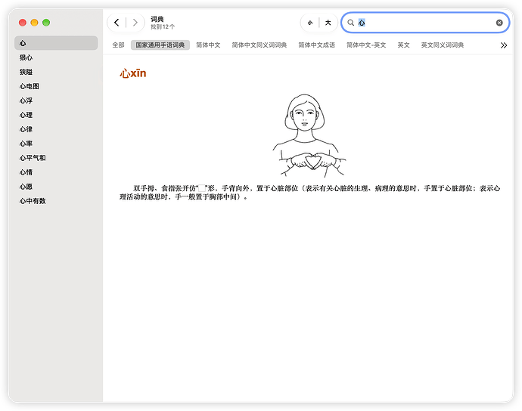This screenshot has width=522, height=411.
Task: Click the magnifier icon in the search field
Action: 350,23
